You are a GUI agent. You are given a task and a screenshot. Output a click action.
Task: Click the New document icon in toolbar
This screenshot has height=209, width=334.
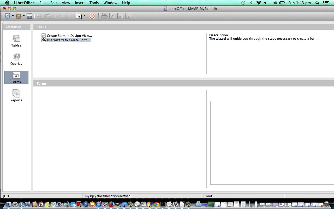click(8, 16)
